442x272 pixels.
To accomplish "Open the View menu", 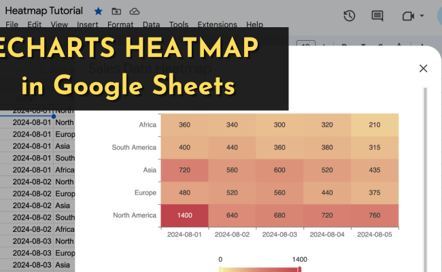I will 59,24.
